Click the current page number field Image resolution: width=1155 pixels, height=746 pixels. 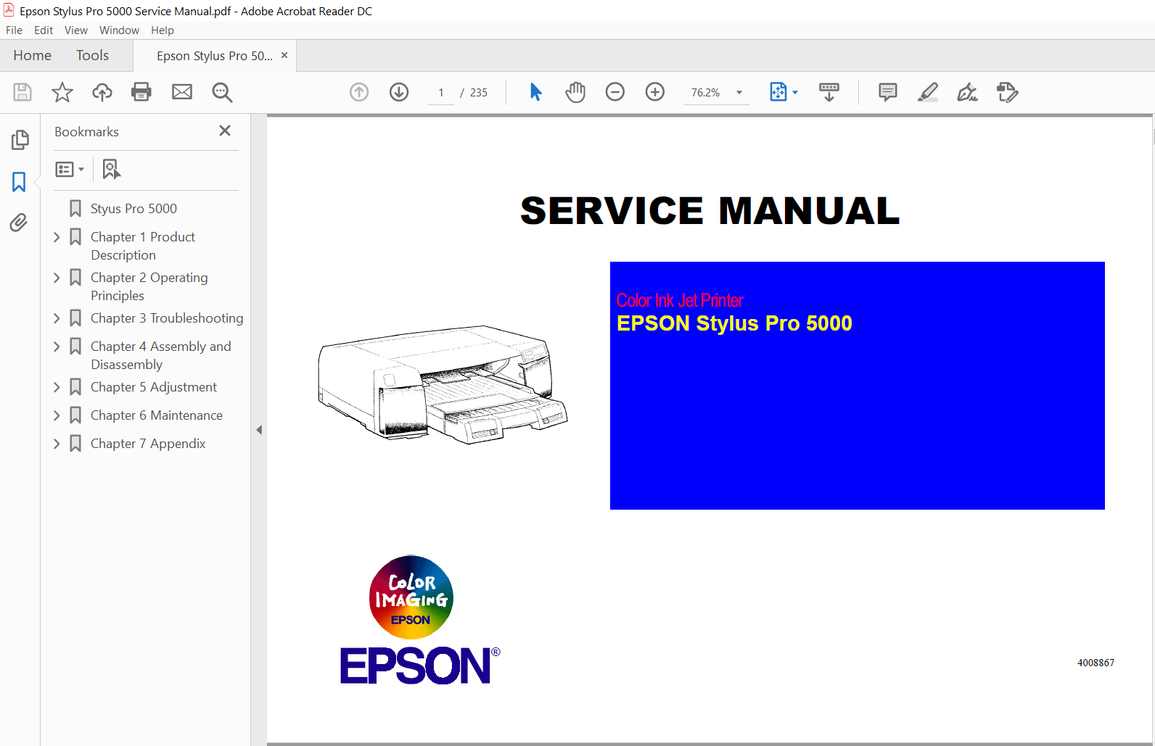point(441,93)
